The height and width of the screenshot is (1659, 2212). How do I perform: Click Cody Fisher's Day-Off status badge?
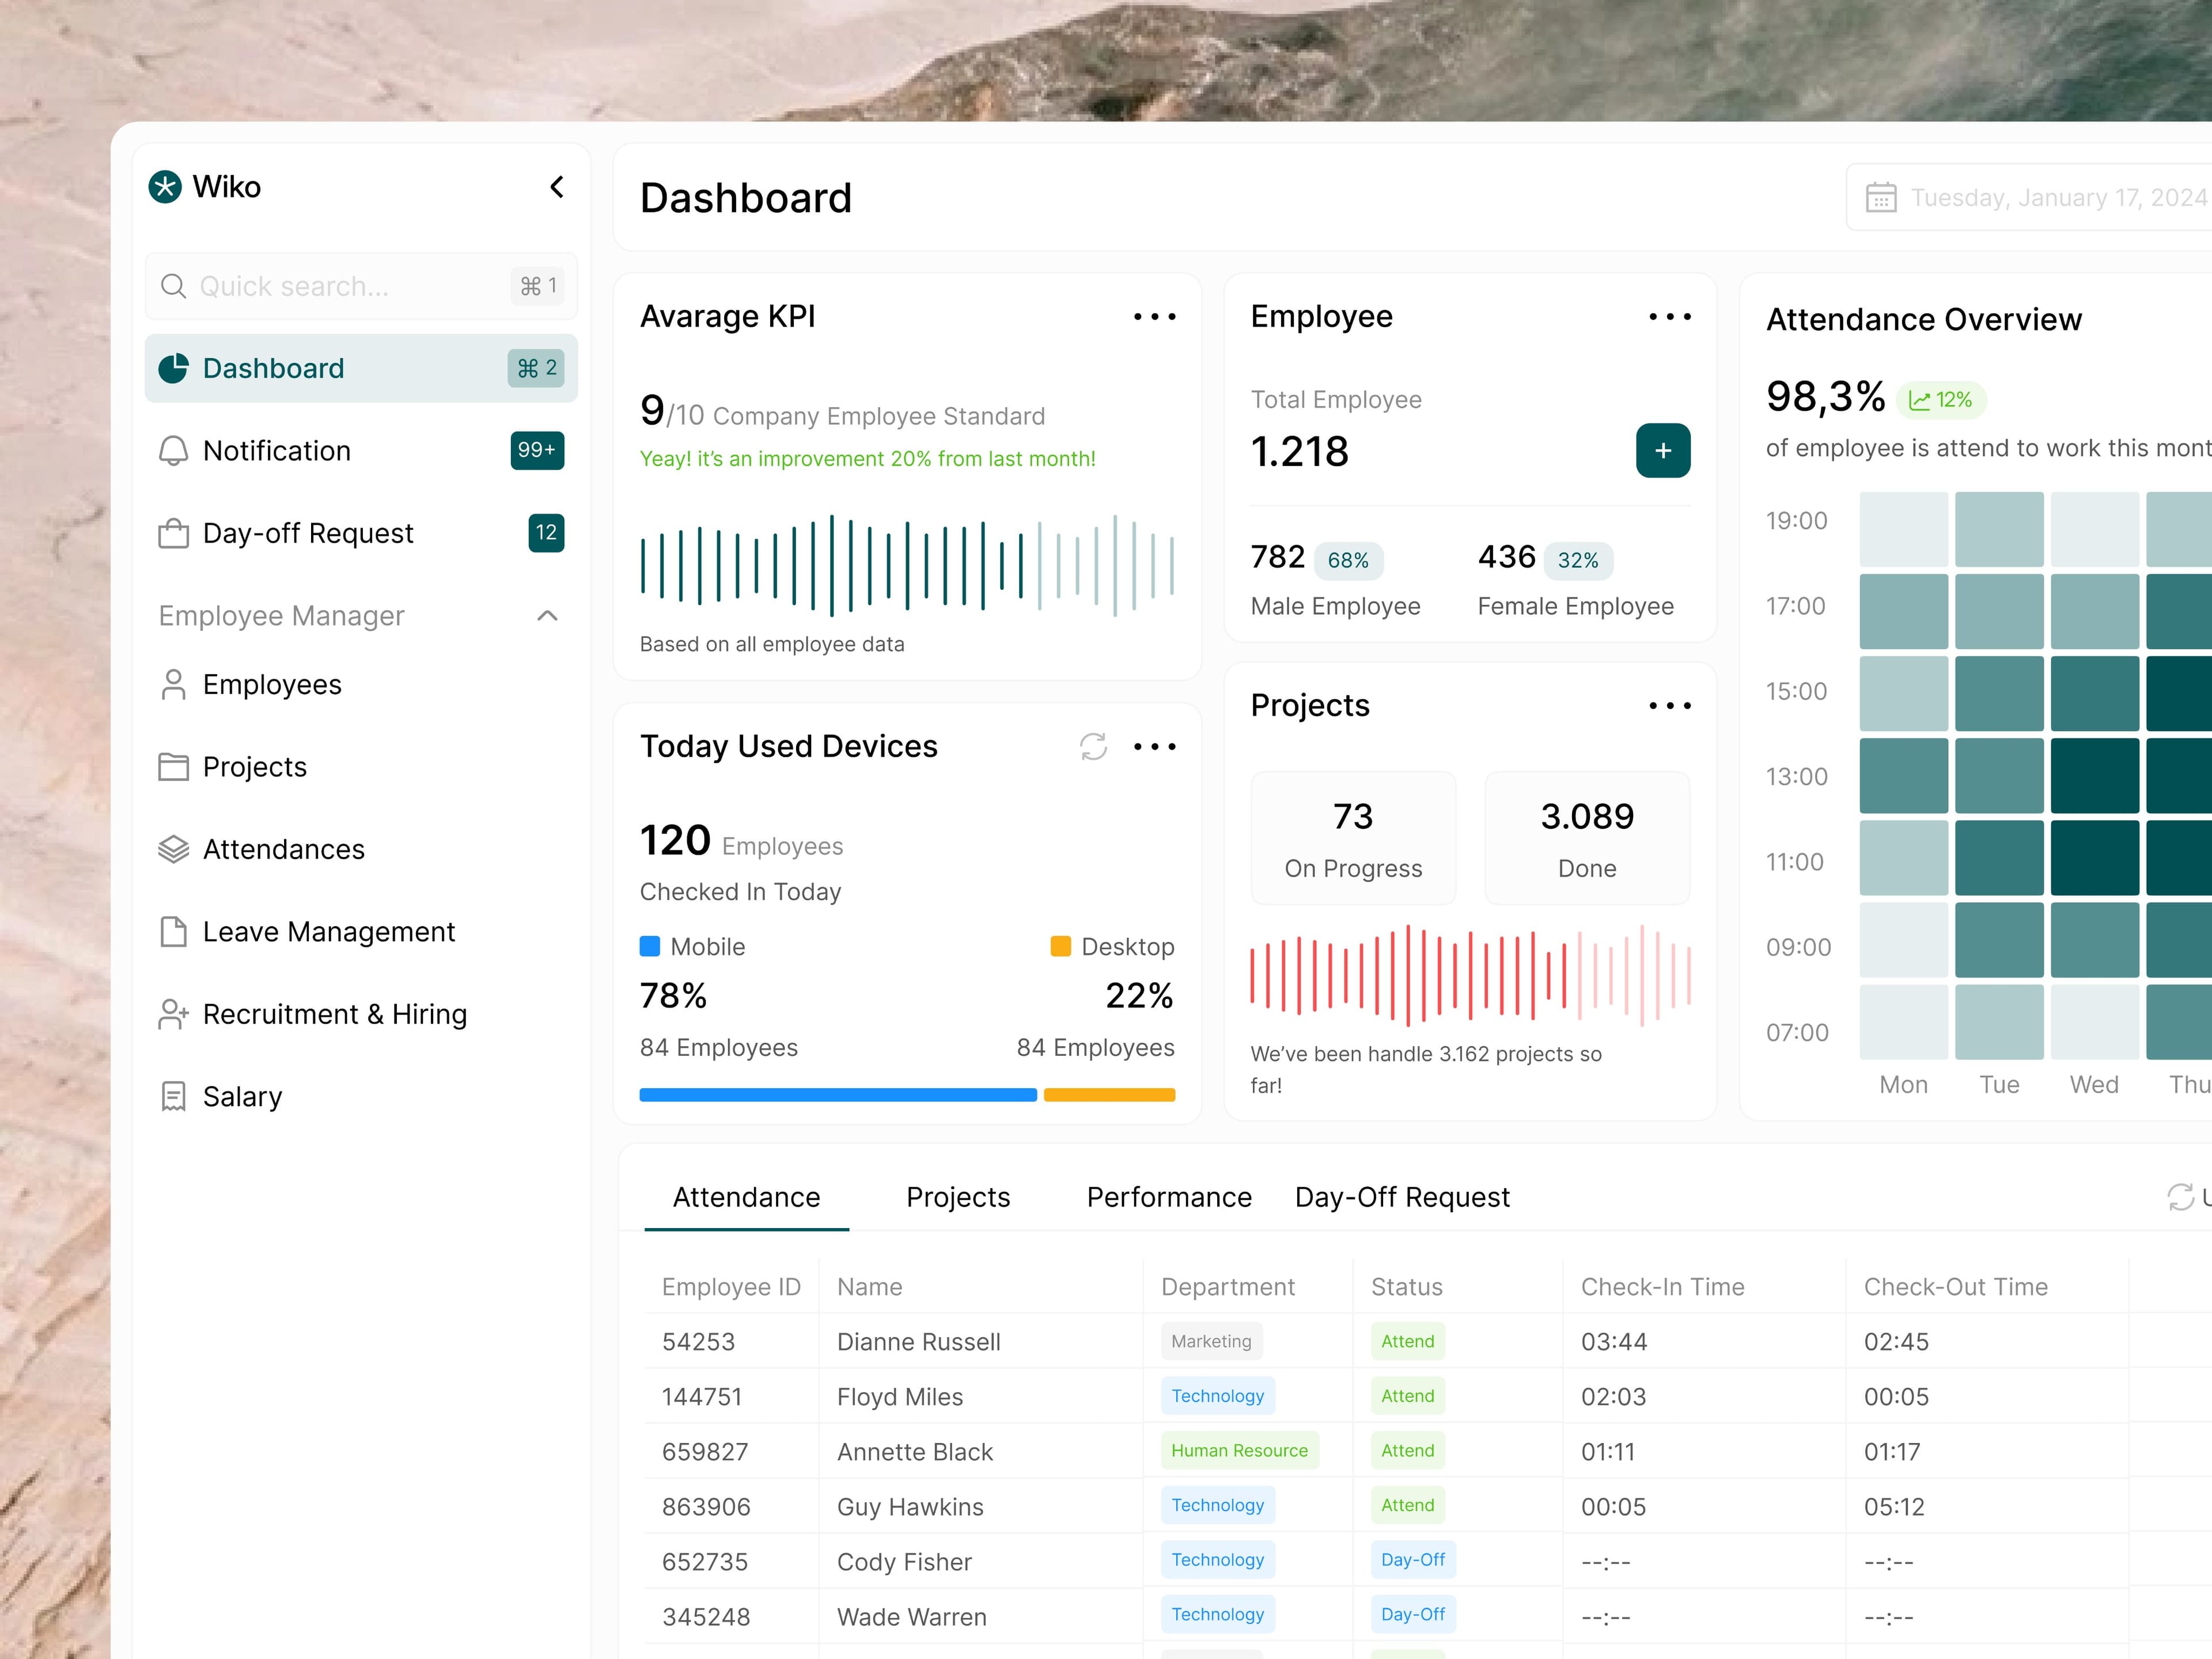tap(1413, 1560)
